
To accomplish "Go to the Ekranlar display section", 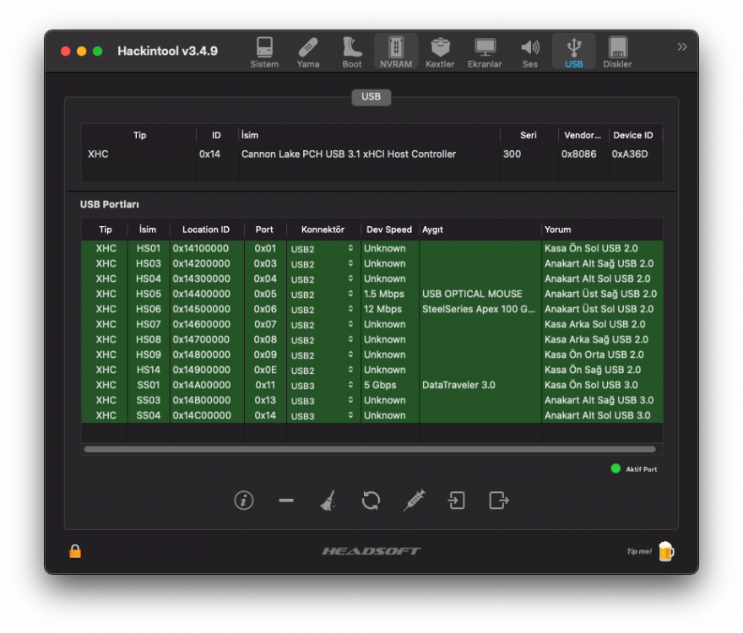I will [x=485, y=52].
